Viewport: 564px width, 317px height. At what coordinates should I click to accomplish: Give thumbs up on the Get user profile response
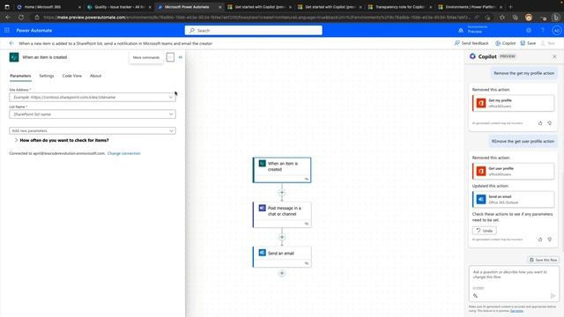point(540,239)
